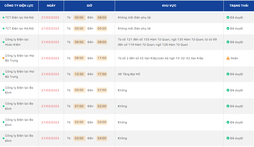The width and height of the screenshot is (254, 147).
Task: Click the Công ty Điện lực Hoàn Kiếm name
Action: pyautogui.click(x=17, y=42)
